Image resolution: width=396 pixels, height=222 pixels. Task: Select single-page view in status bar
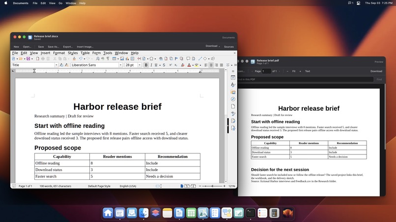182,186
